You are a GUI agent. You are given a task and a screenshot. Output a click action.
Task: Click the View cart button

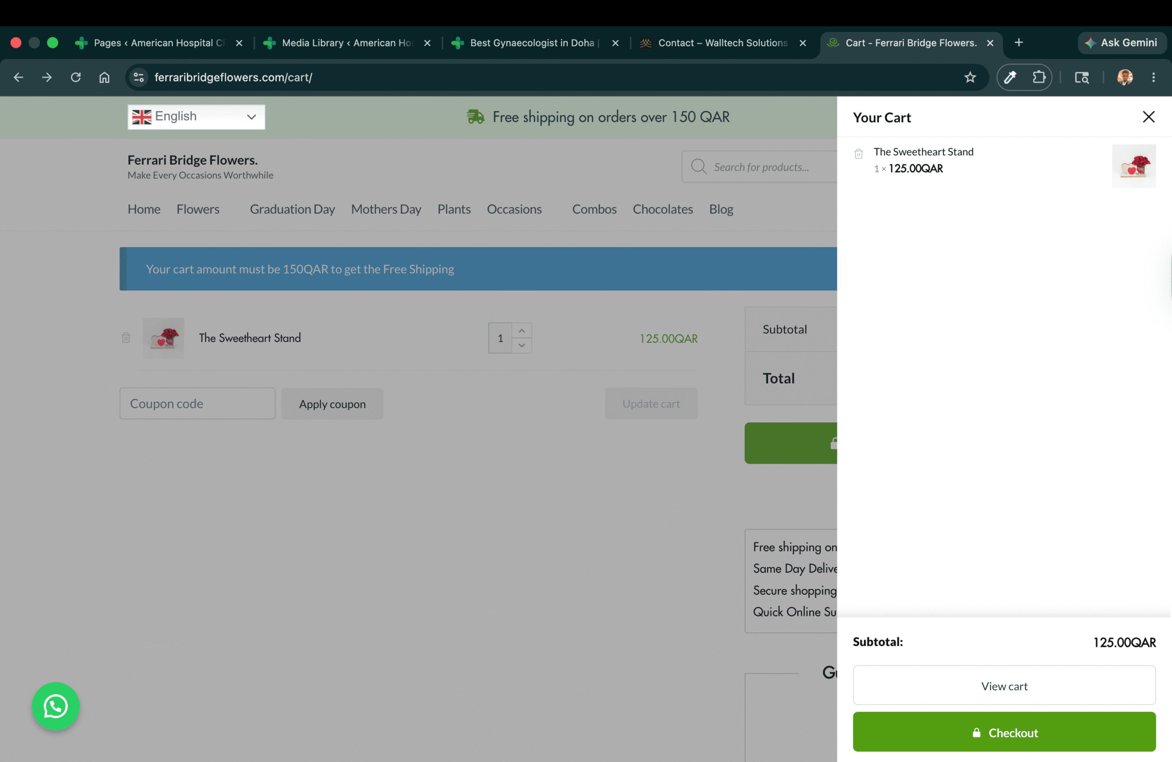click(x=1004, y=685)
